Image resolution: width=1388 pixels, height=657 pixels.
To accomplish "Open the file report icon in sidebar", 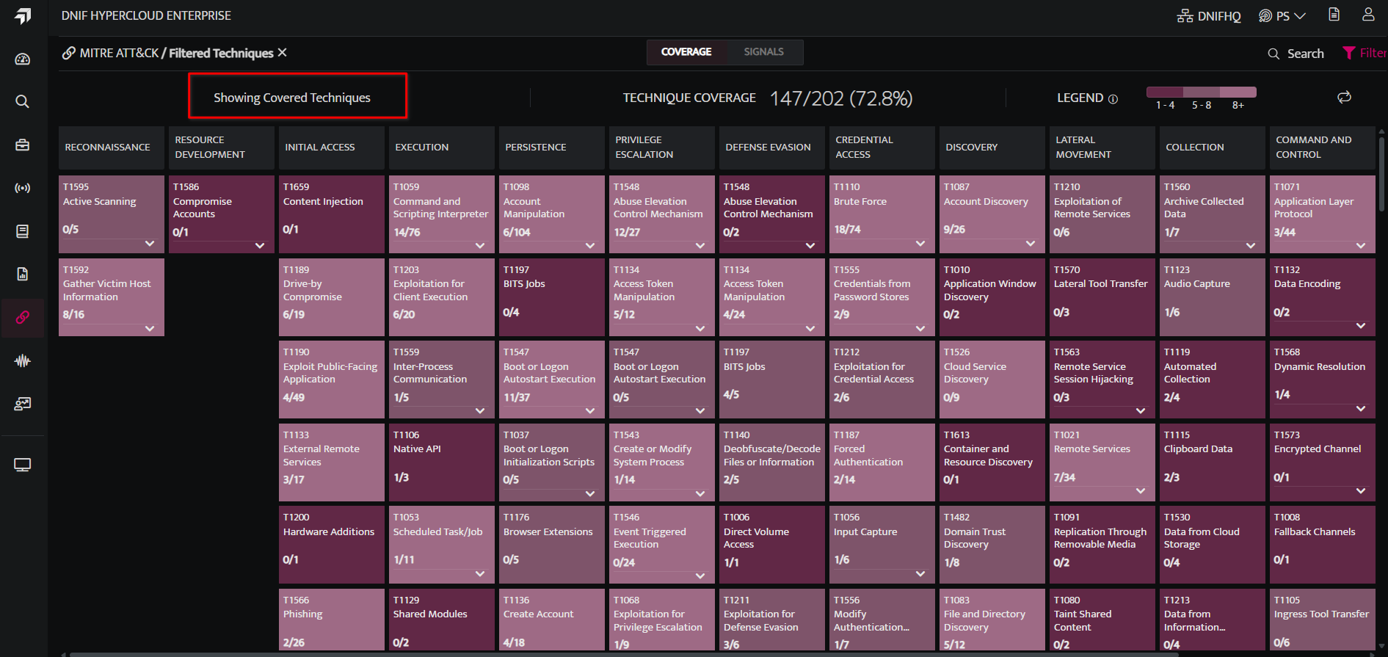I will (23, 274).
